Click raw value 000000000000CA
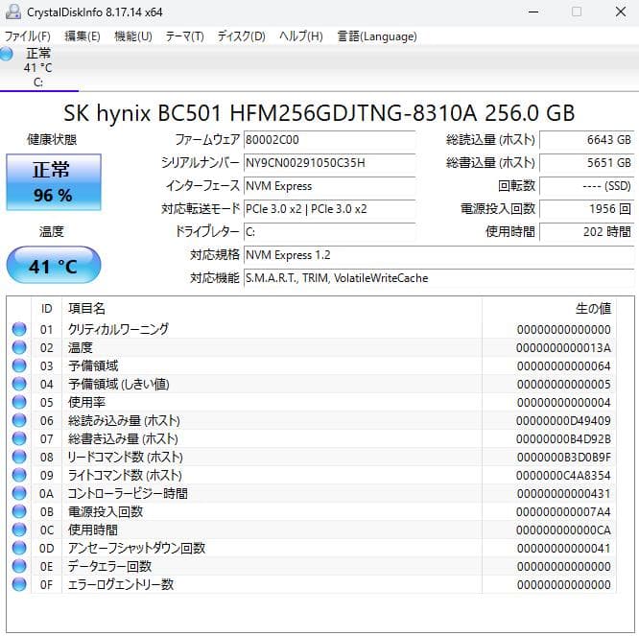This screenshot has height=636, width=639. (563, 530)
